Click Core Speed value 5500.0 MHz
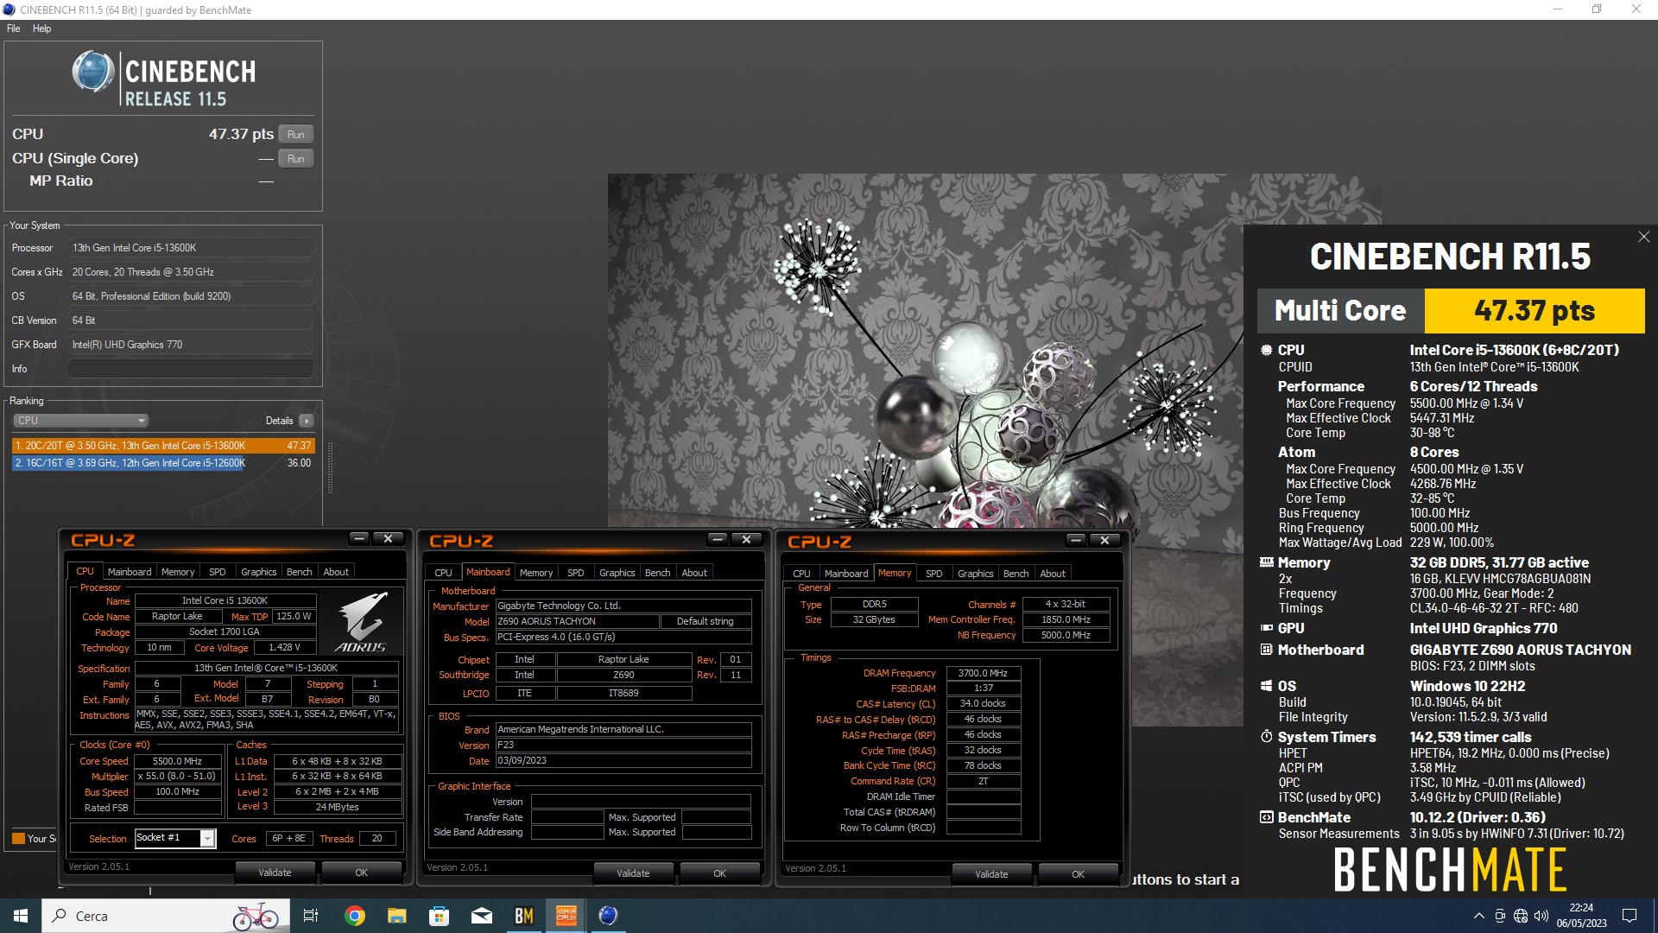This screenshot has height=933, width=1658. pyautogui.click(x=177, y=761)
